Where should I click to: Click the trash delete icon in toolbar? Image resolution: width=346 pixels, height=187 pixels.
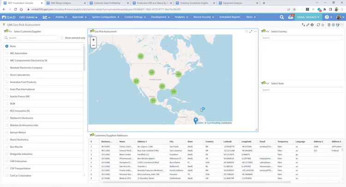point(329,25)
